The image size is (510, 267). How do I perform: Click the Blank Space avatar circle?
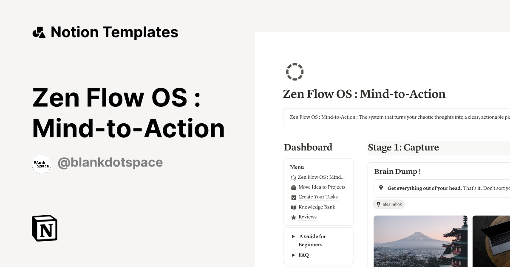(41, 164)
